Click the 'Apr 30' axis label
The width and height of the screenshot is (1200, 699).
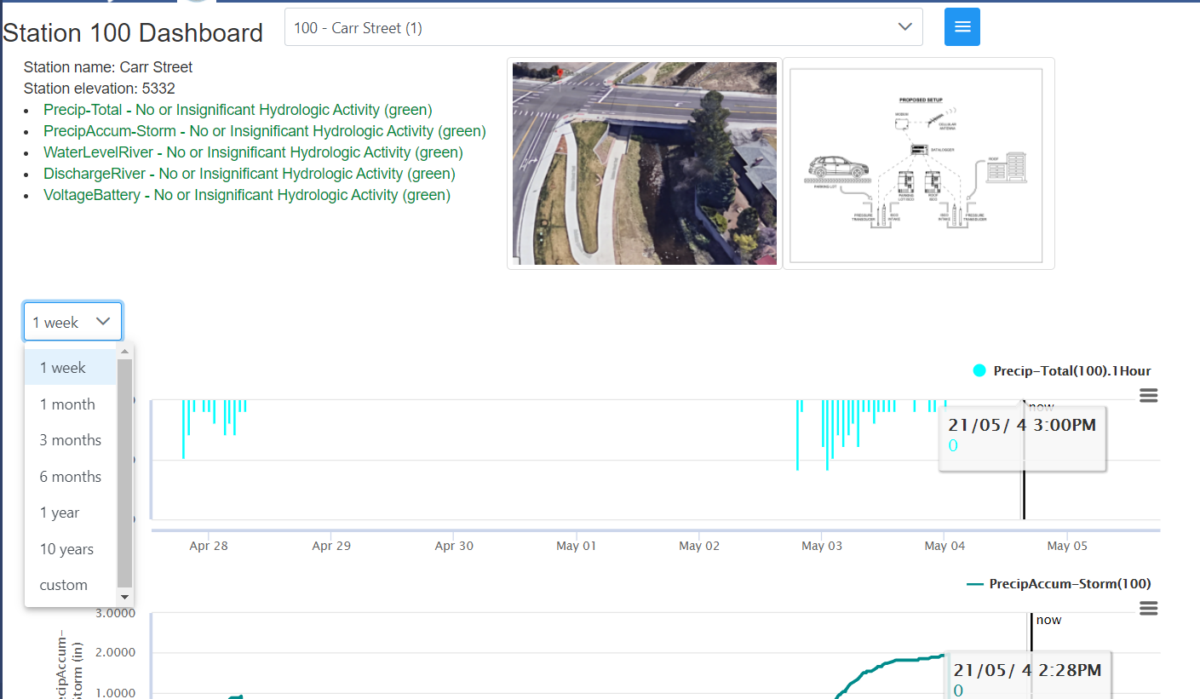point(454,546)
